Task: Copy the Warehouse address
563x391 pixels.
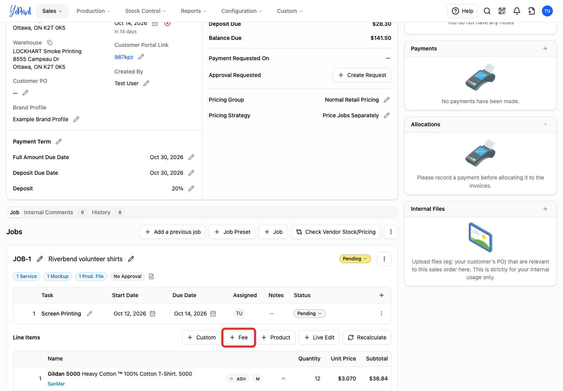Action: [50, 43]
